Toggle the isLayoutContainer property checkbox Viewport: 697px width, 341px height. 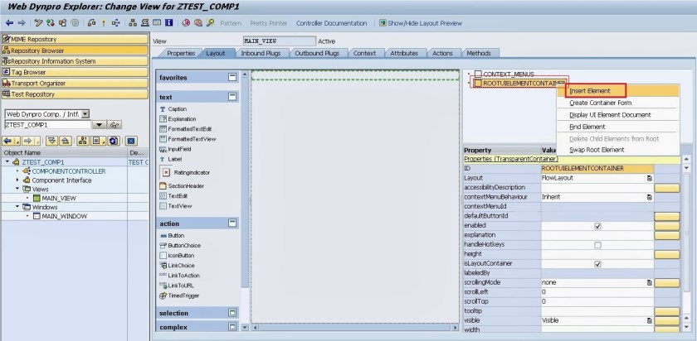(x=598, y=264)
